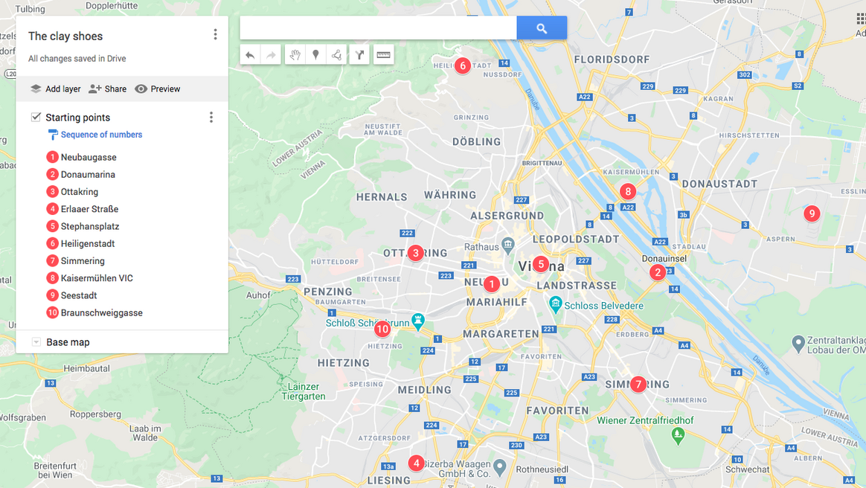
Task: Click the redo arrow in the toolbar
Action: [271, 55]
